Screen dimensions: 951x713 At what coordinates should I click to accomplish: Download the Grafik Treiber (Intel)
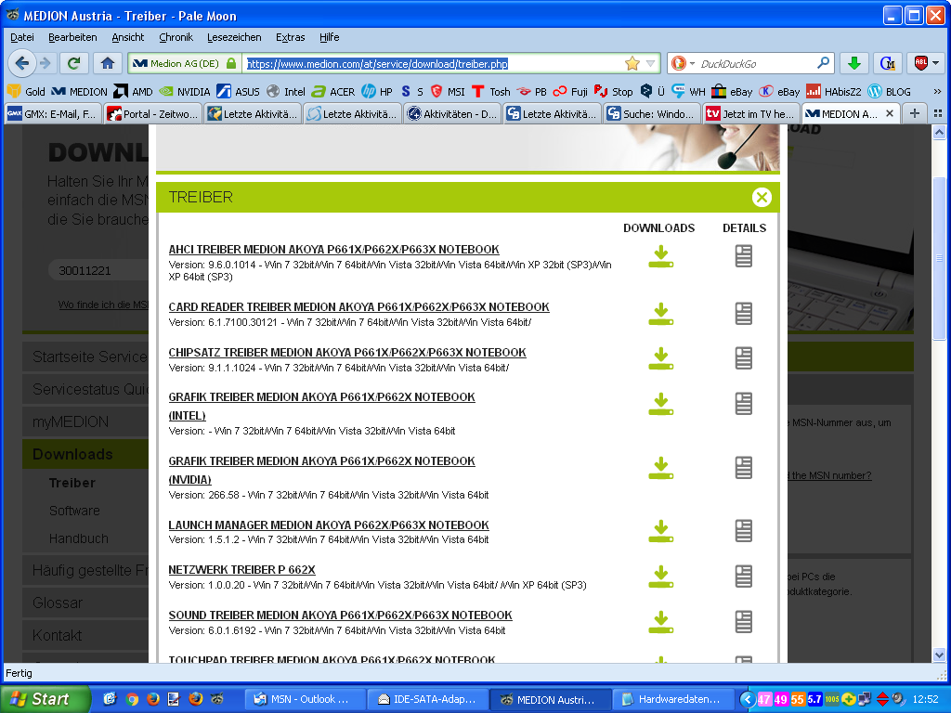(660, 404)
